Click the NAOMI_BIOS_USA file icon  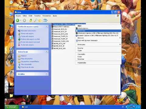(52, 48)
